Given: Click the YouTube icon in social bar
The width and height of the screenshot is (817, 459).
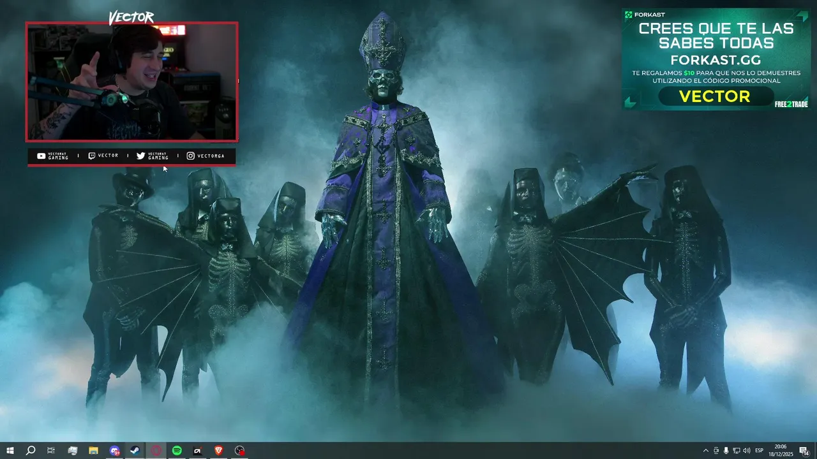Looking at the screenshot, I should (41, 156).
